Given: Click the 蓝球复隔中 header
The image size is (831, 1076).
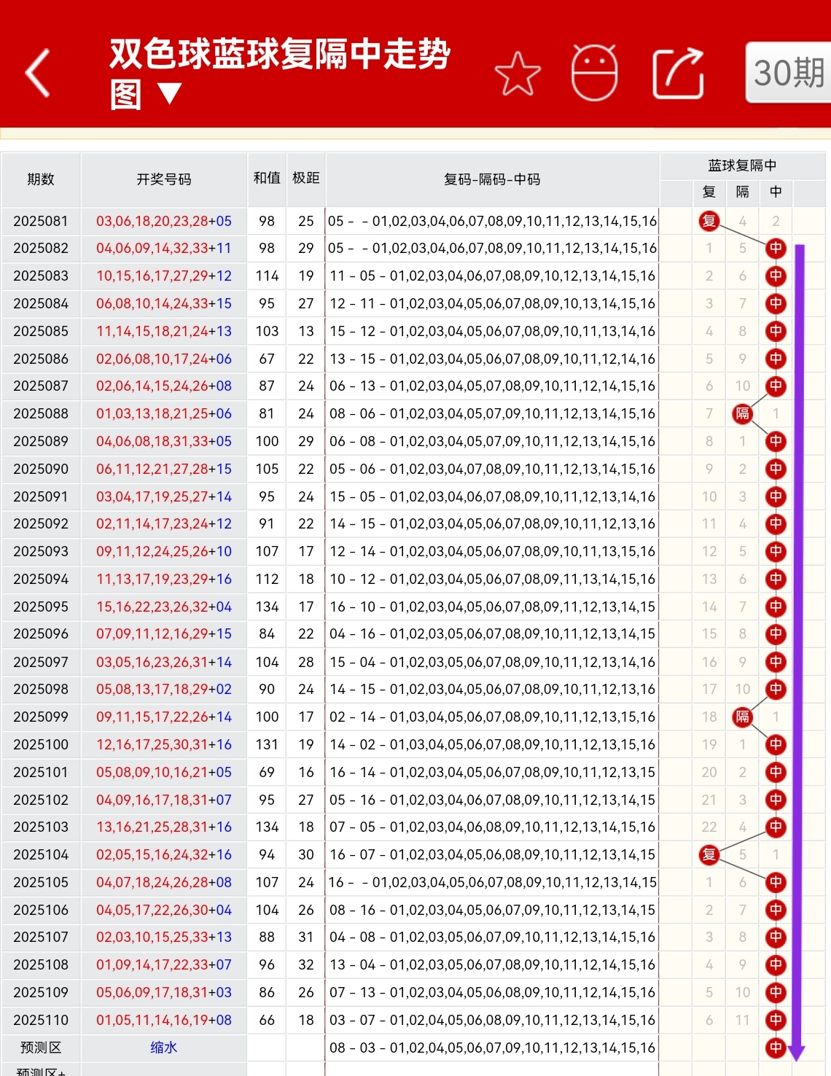Looking at the screenshot, I should click(743, 165).
